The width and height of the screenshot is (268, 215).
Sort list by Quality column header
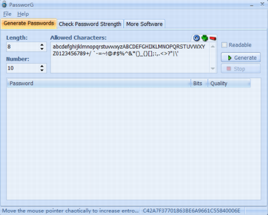click(x=229, y=83)
